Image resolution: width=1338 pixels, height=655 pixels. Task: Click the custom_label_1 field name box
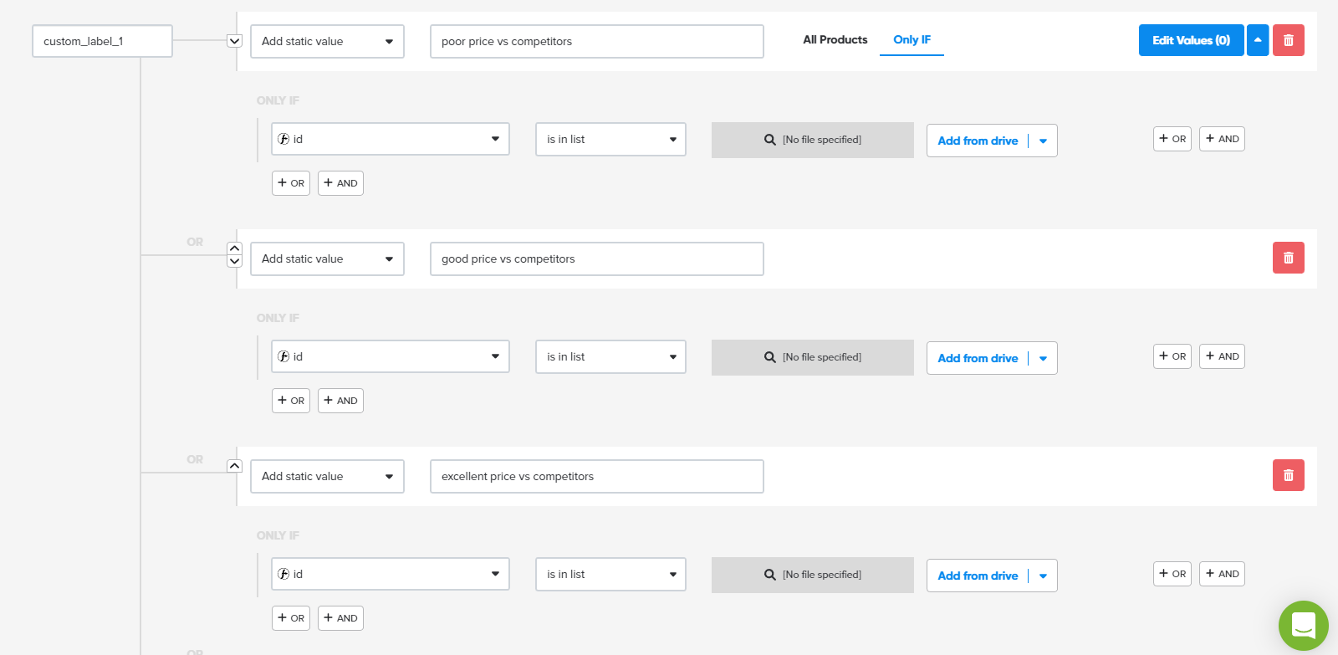[102, 41]
